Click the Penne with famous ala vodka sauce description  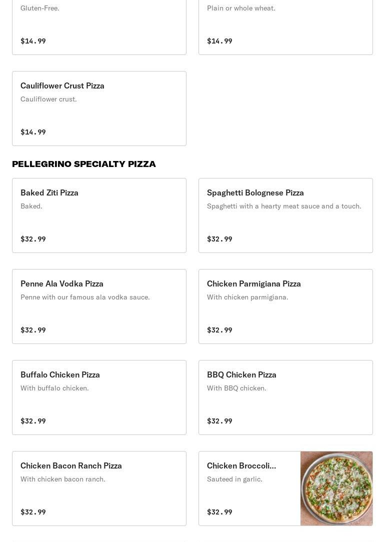(85, 297)
